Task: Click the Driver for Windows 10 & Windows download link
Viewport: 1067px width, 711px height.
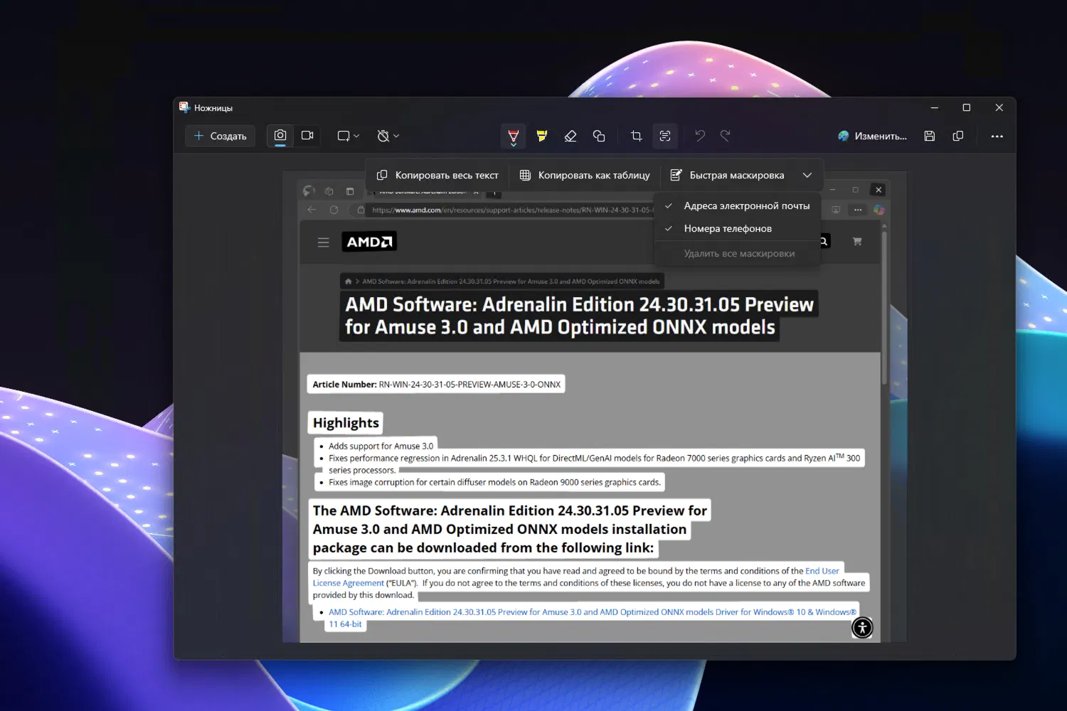Action: pos(592,618)
